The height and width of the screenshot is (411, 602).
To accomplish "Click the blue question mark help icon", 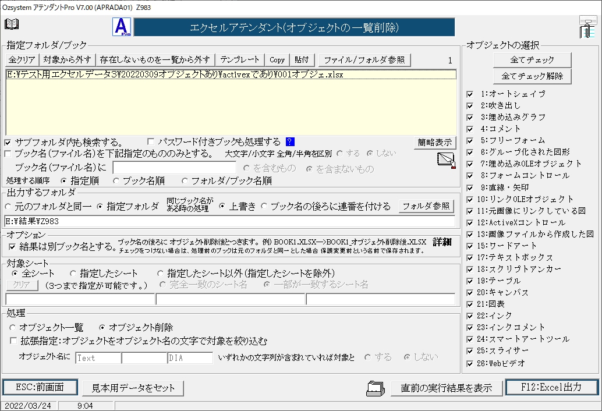I will click(x=290, y=141).
